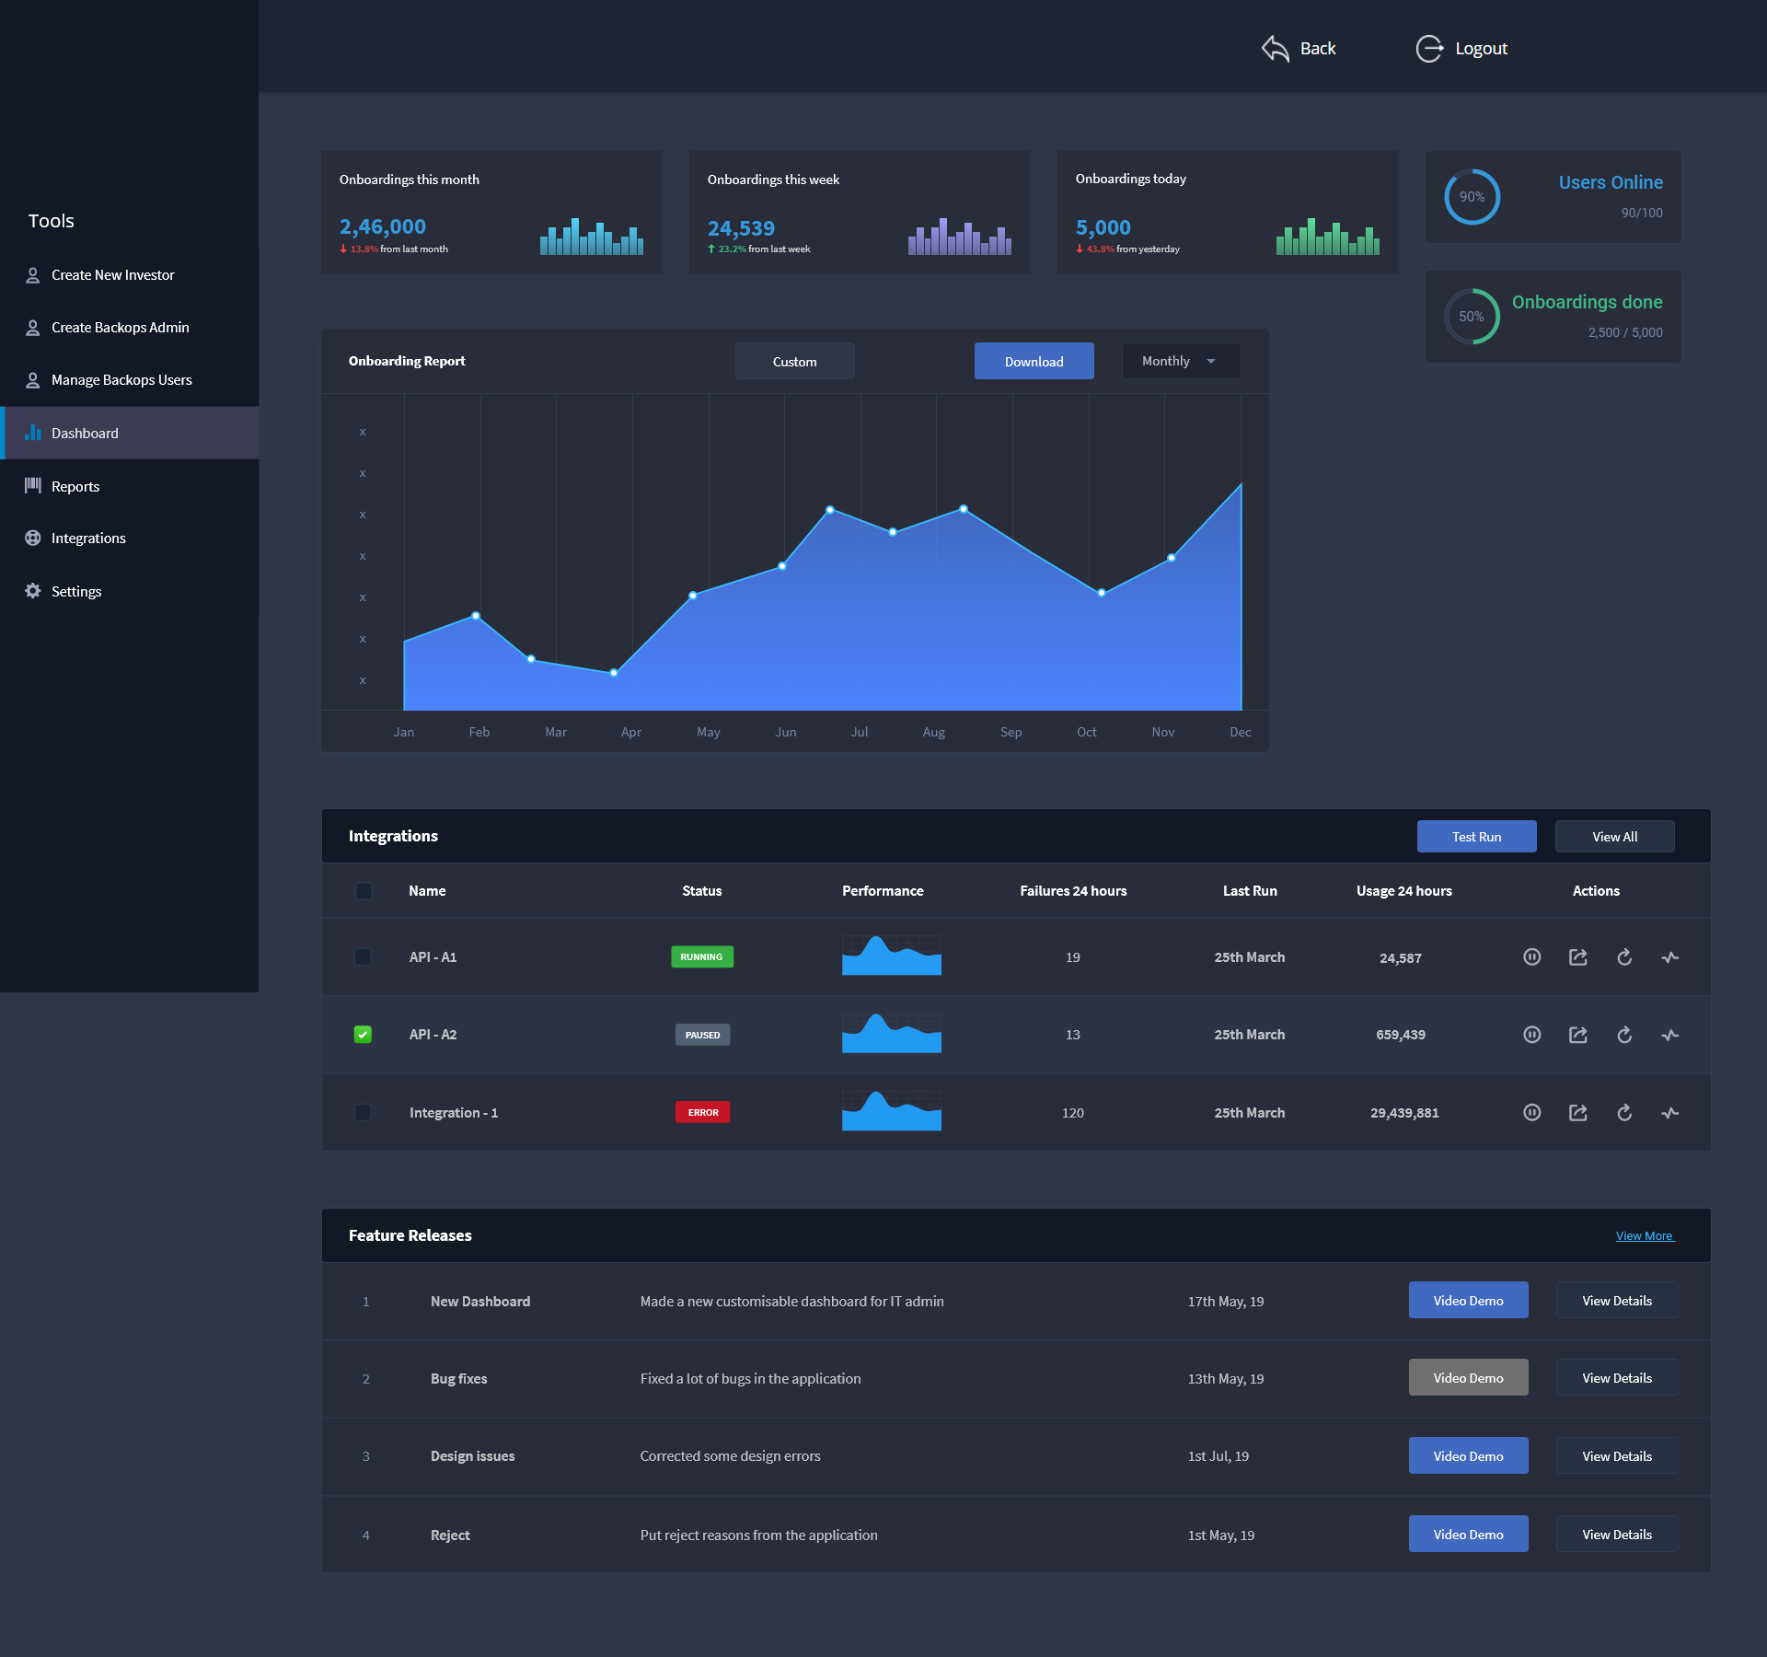Click the pause icon for API - A1
Screen dimensions: 1767x1657
pos(1531,957)
